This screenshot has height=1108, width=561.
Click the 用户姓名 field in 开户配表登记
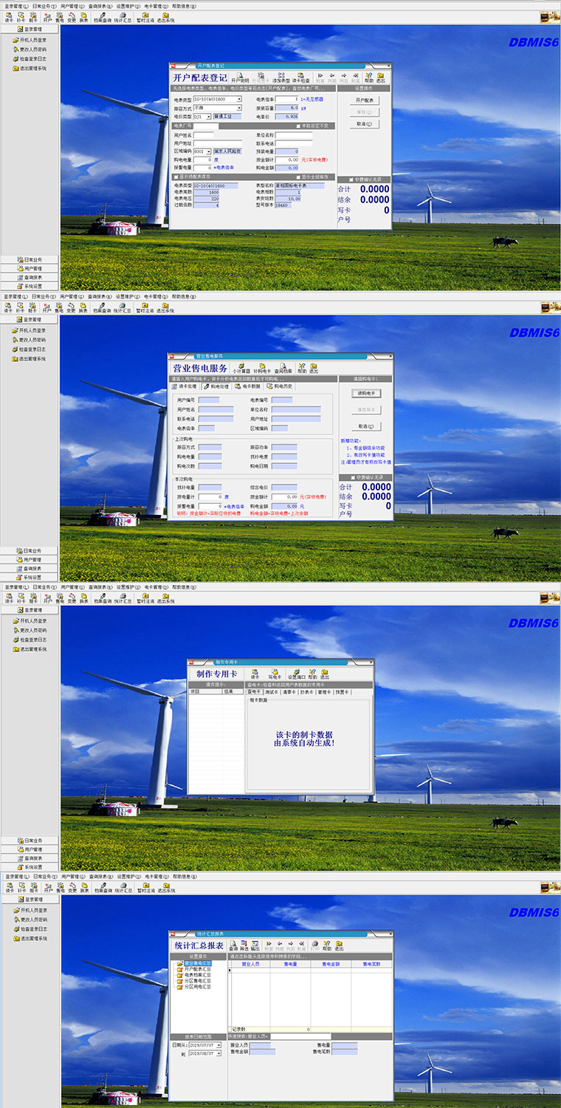(204, 135)
